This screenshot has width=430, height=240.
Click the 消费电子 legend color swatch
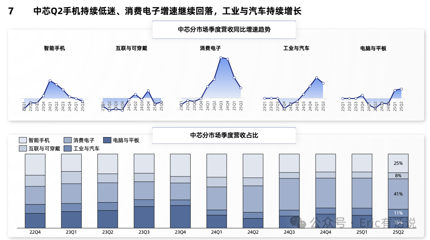(67, 140)
